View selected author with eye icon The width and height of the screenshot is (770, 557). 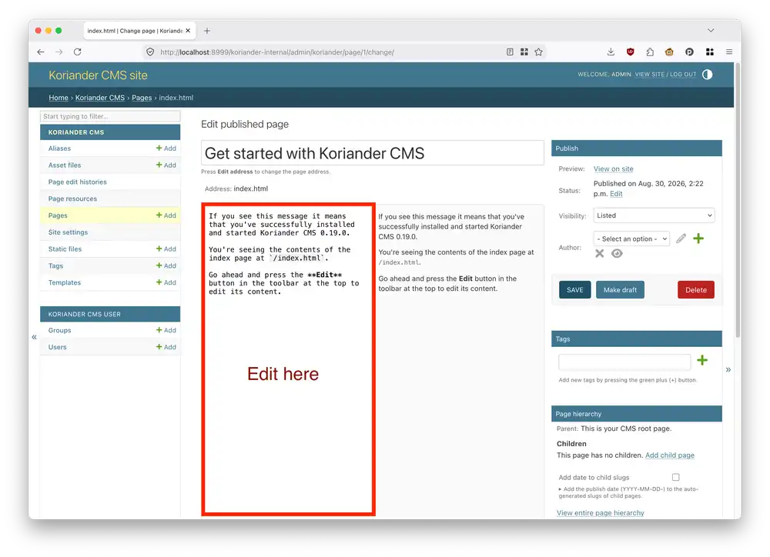(618, 254)
